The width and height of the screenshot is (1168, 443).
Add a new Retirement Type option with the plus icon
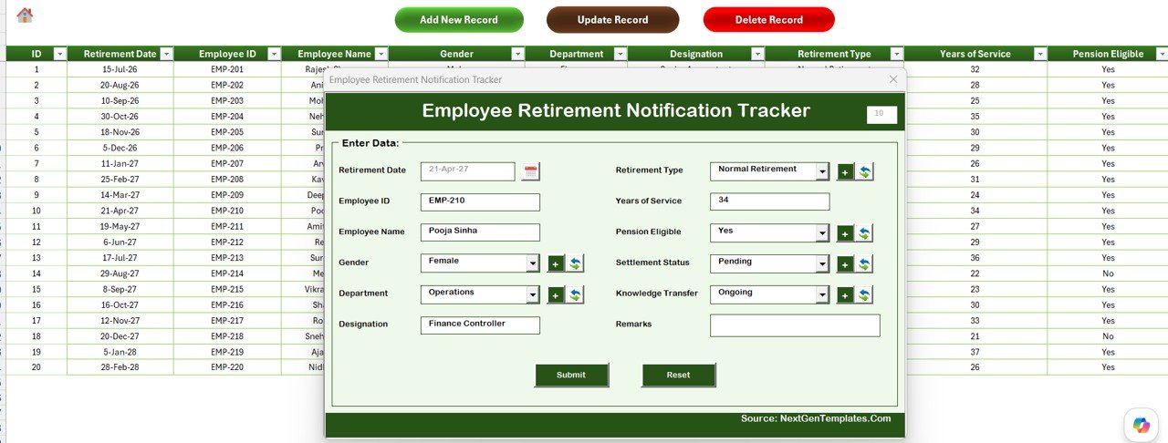click(x=845, y=171)
